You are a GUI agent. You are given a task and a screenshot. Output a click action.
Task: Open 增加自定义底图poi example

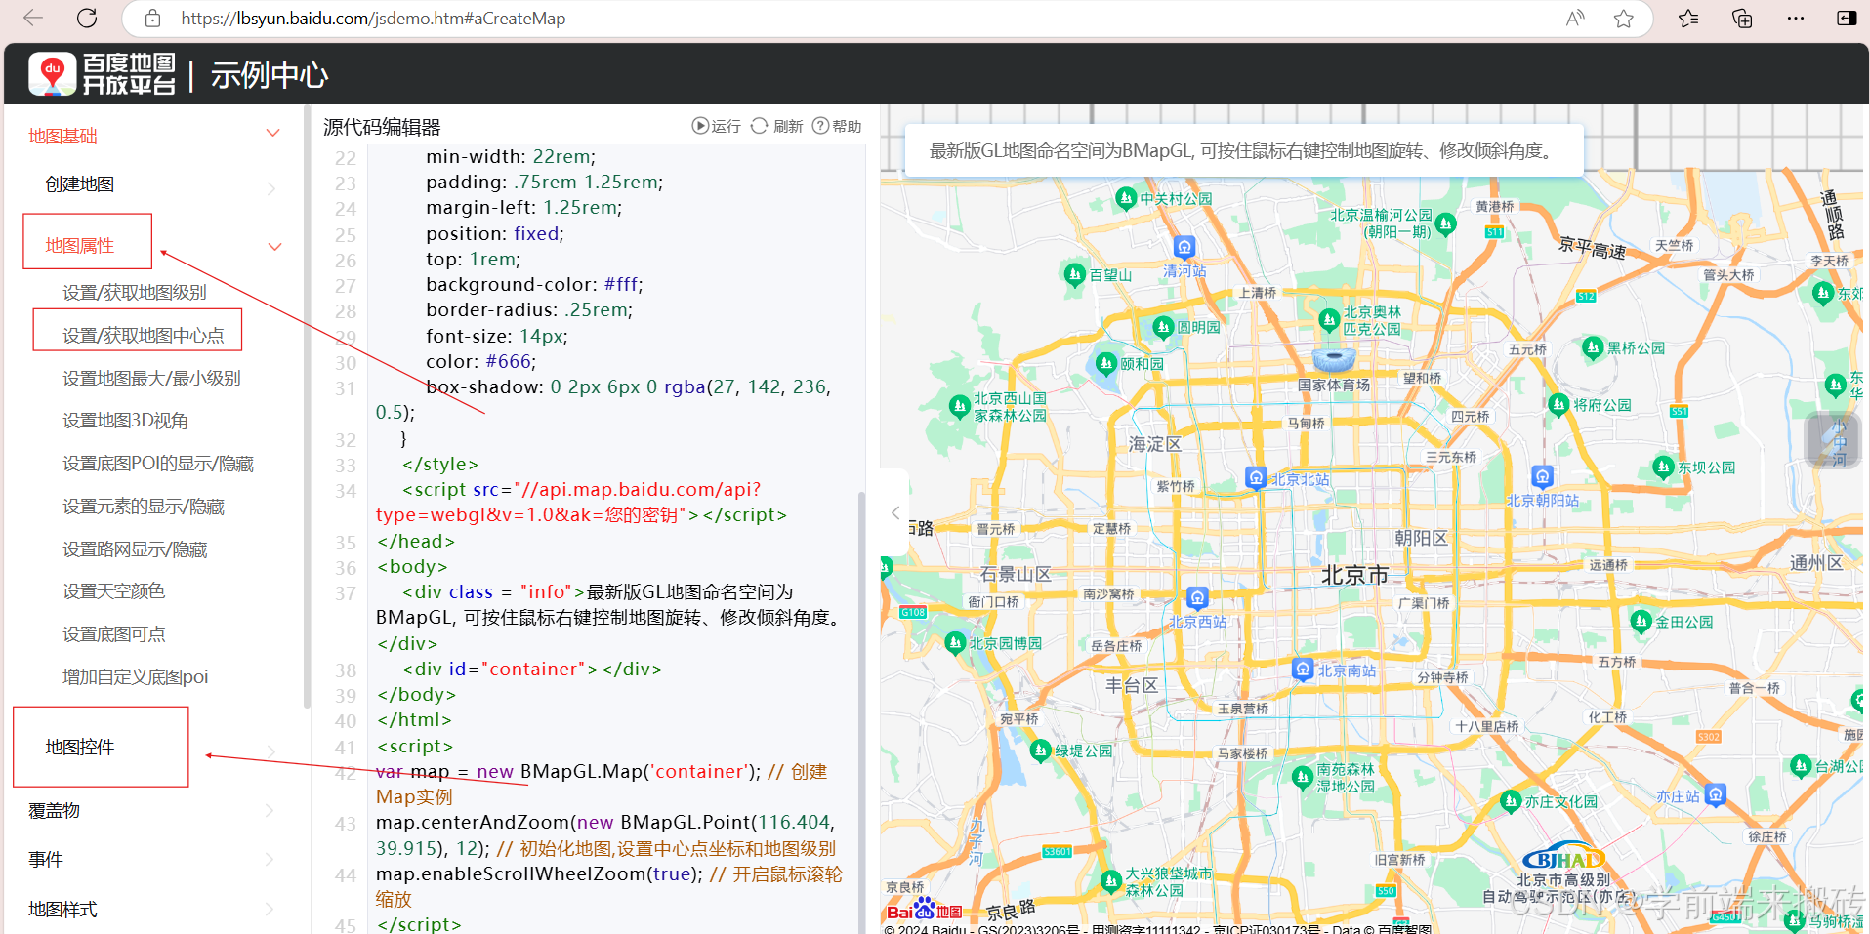click(135, 676)
